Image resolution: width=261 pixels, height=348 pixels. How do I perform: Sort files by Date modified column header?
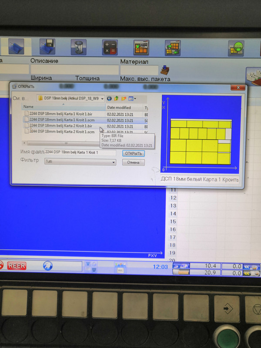[x=124, y=107]
